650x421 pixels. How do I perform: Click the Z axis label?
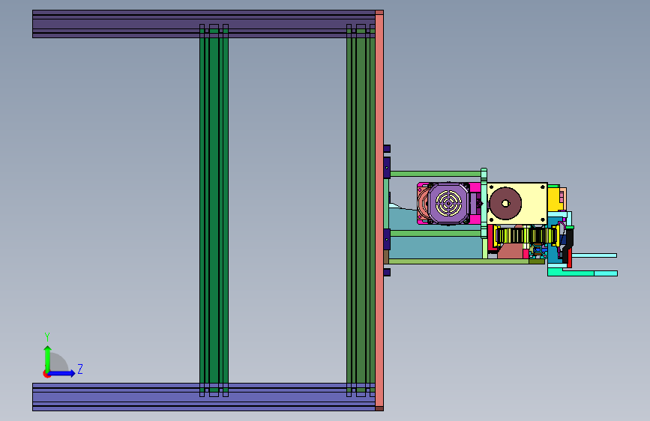point(80,369)
